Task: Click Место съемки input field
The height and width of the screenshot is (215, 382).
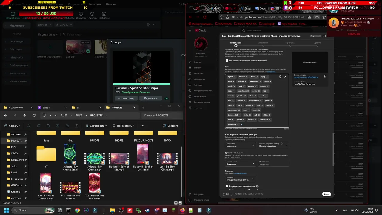Action: (273, 163)
